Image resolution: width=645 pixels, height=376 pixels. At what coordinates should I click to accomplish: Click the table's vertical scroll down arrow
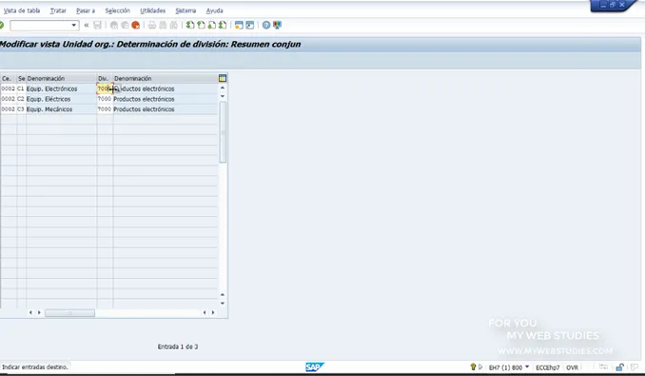(x=223, y=304)
